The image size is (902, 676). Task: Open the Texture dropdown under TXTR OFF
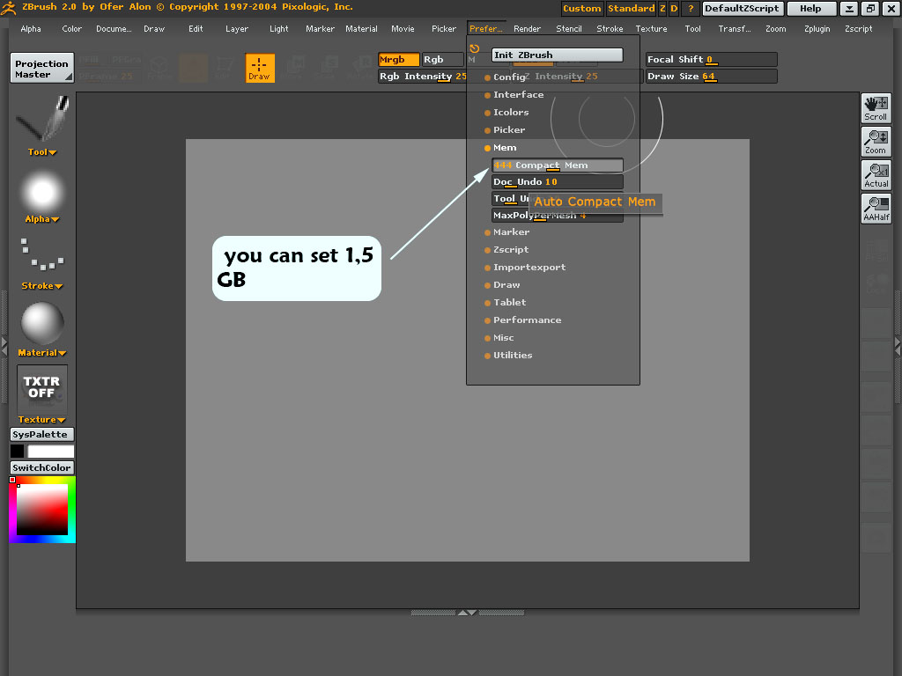tap(42, 420)
